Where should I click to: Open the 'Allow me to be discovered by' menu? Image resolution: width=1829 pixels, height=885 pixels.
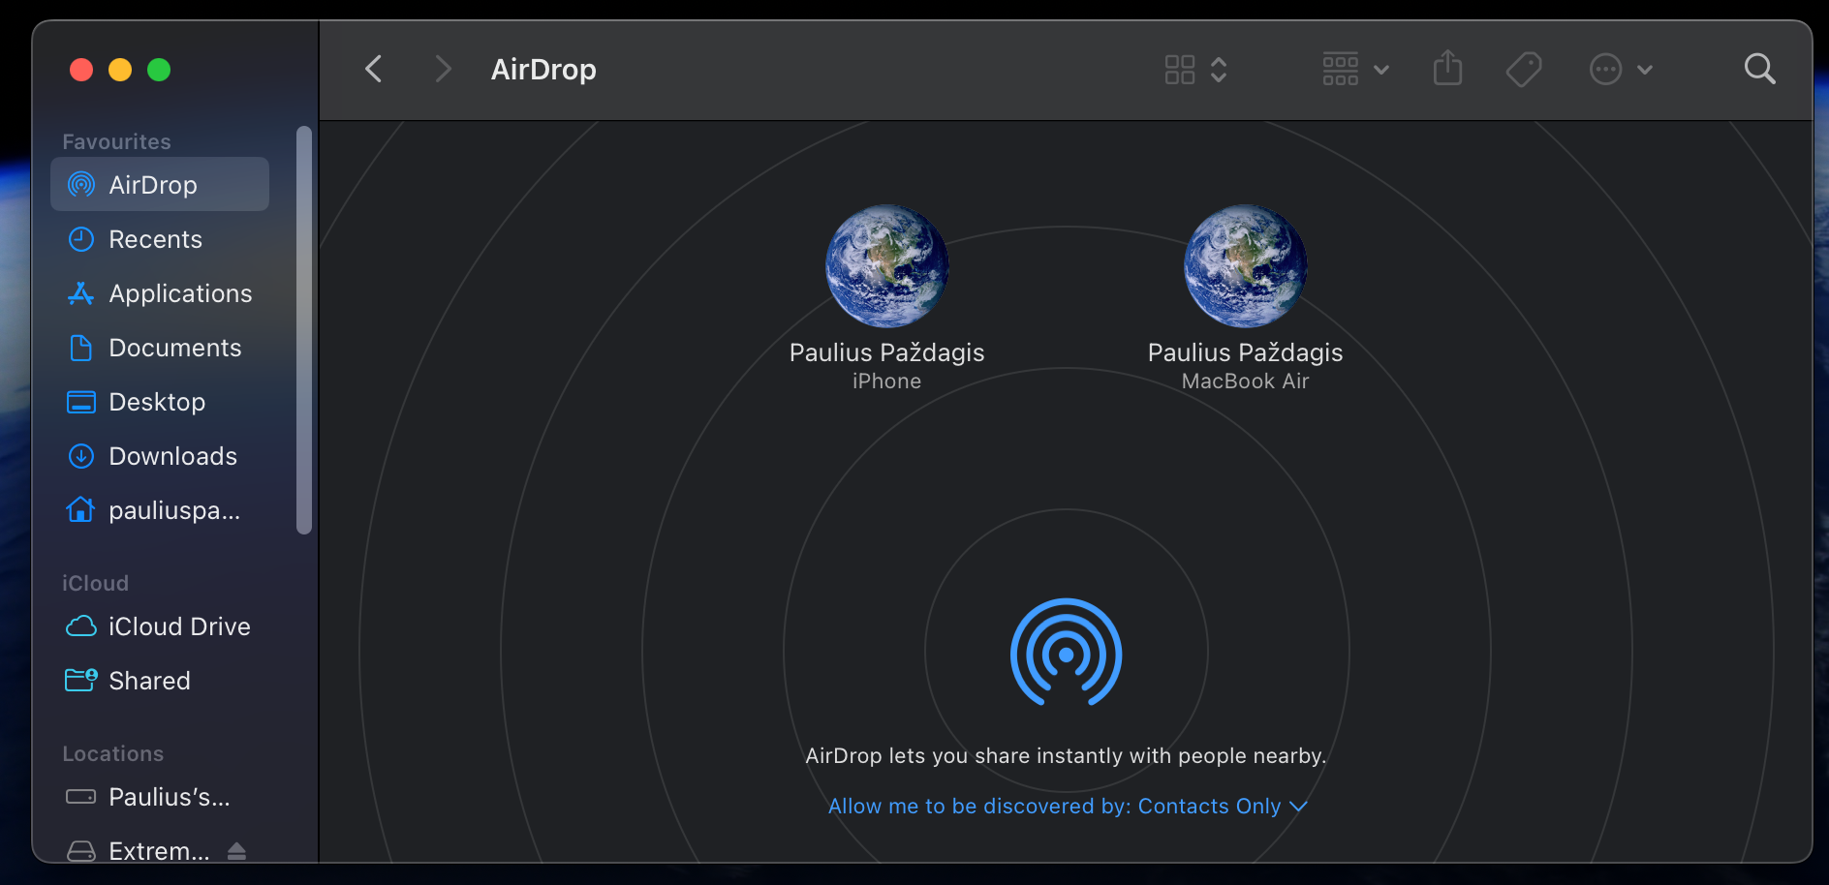1068,806
